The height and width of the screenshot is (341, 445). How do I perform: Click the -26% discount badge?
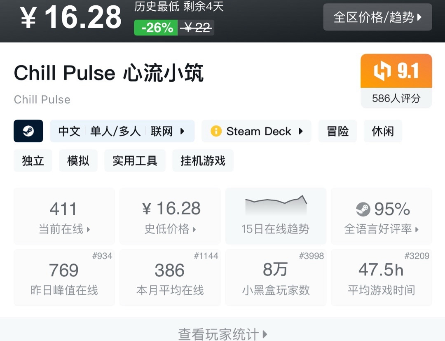[156, 28]
